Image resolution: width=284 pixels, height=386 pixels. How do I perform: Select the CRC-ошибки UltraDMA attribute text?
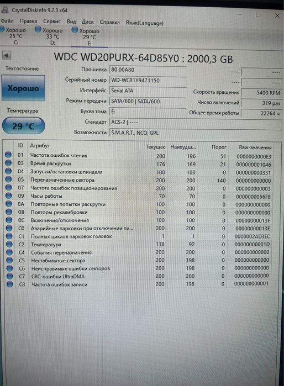click(x=58, y=277)
